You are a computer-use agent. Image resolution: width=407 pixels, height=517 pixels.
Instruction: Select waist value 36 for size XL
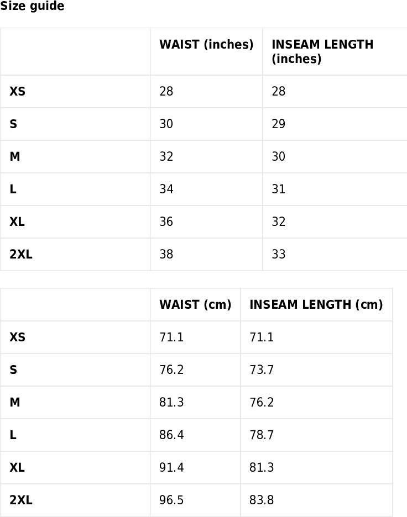(x=166, y=221)
